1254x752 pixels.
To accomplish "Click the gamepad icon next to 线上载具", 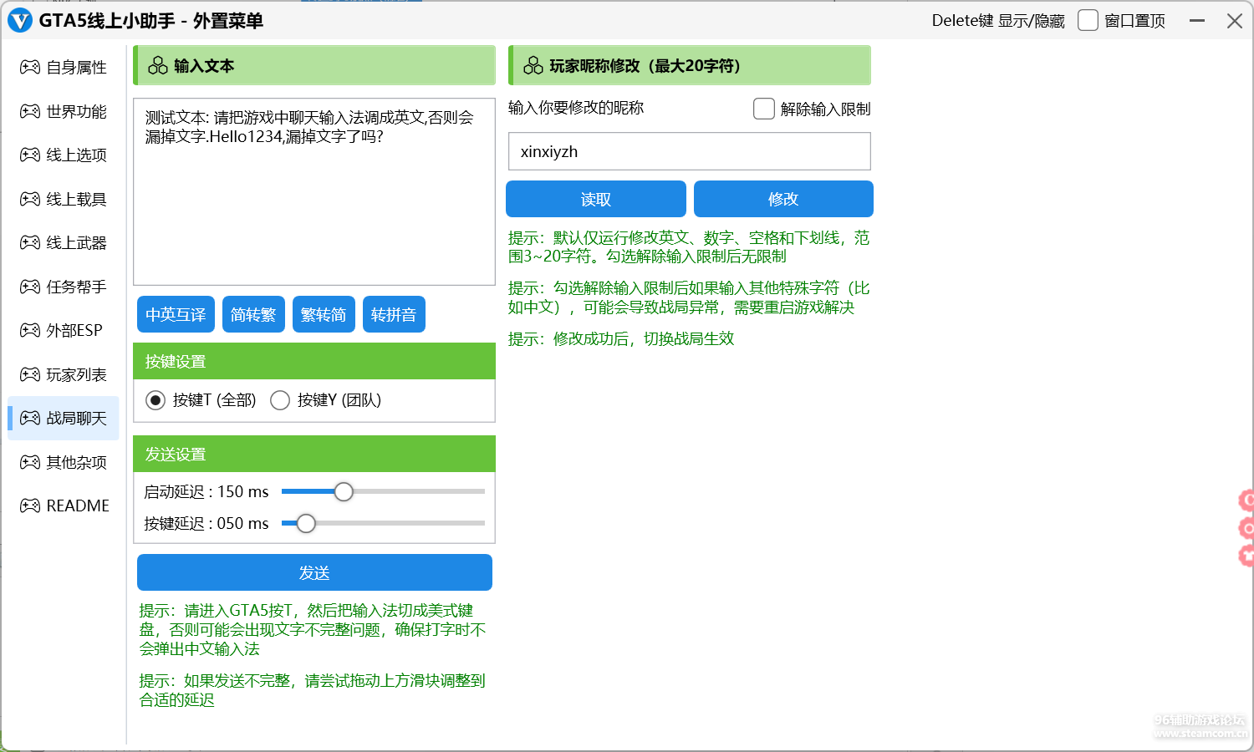I will pyautogui.click(x=30, y=199).
